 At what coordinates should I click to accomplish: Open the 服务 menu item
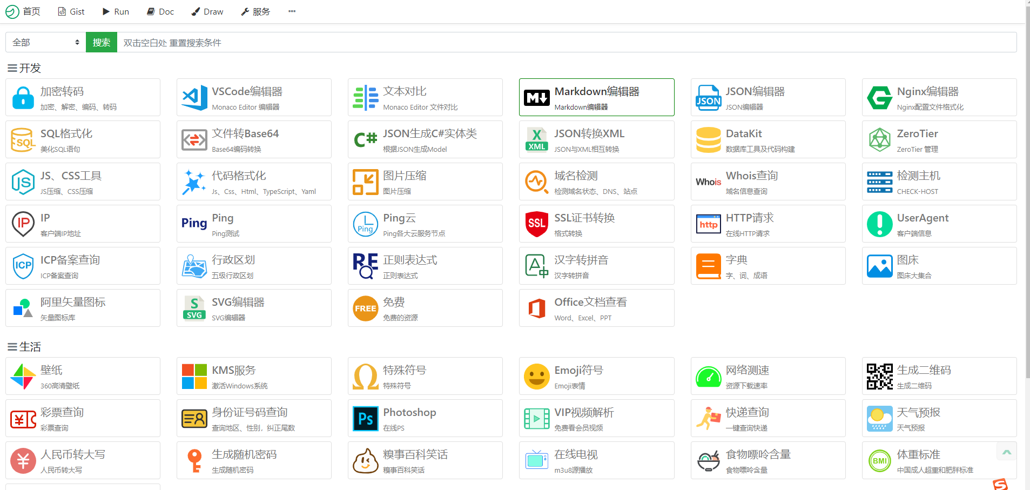[255, 11]
